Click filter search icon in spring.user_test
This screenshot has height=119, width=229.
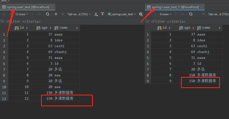[2, 21]
